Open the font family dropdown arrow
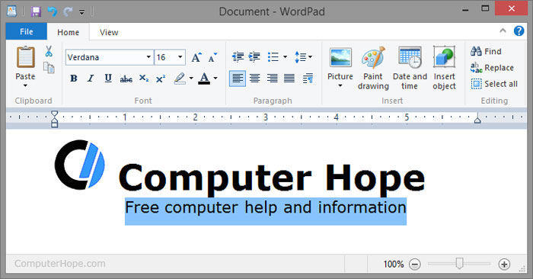 pyautogui.click(x=148, y=57)
